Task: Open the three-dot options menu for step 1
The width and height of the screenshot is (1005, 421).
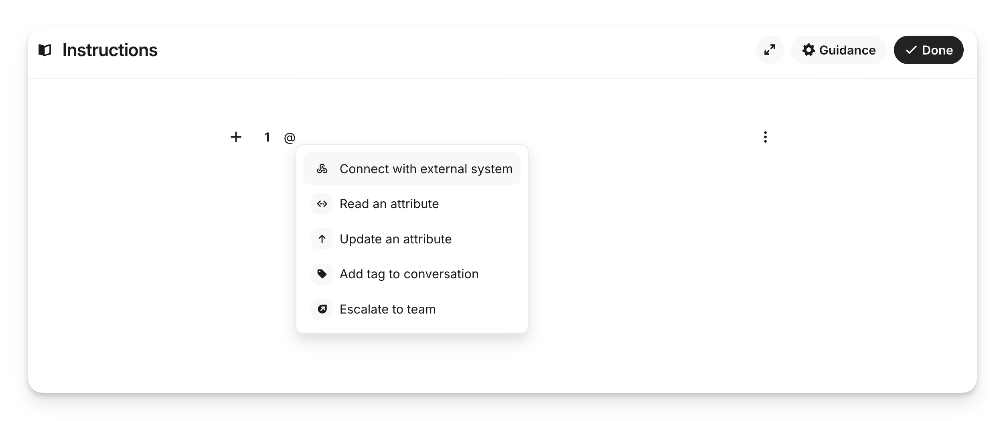Action: pyautogui.click(x=765, y=137)
